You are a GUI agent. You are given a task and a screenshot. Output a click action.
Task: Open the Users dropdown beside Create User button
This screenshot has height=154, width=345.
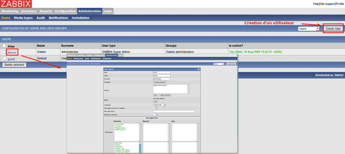(x=309, y=29)
